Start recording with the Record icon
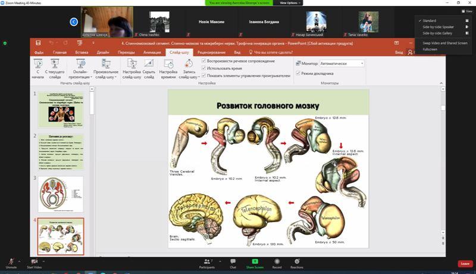 (x=277, y=261)
